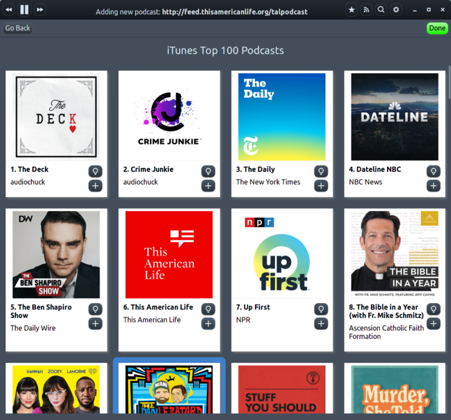
Task: Add Up First with plus icon
Action: click(x=321, y=324)
